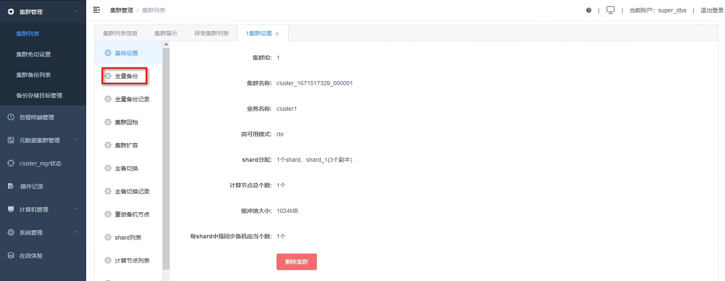725x281 pixels.
Task: Click the gear icon beside 计算节点列表
Action: tap(108, 260)
